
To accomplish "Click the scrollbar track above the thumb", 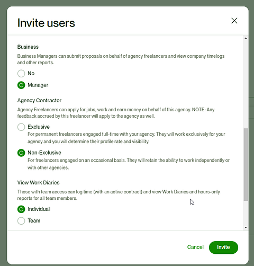I will coord(246,84).
